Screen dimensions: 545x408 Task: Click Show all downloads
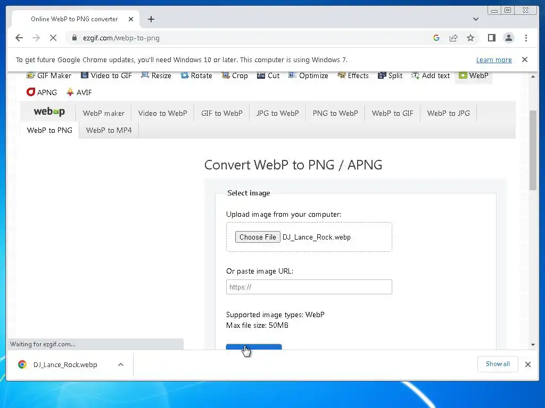tap(498, 364)
